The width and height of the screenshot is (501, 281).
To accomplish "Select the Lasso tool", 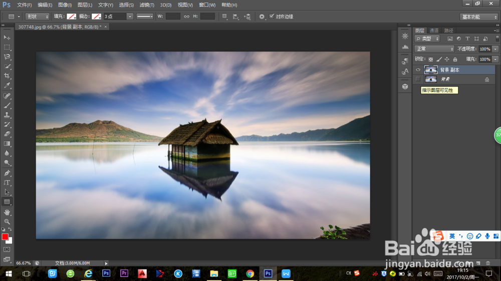I will (x=7, y=57).
